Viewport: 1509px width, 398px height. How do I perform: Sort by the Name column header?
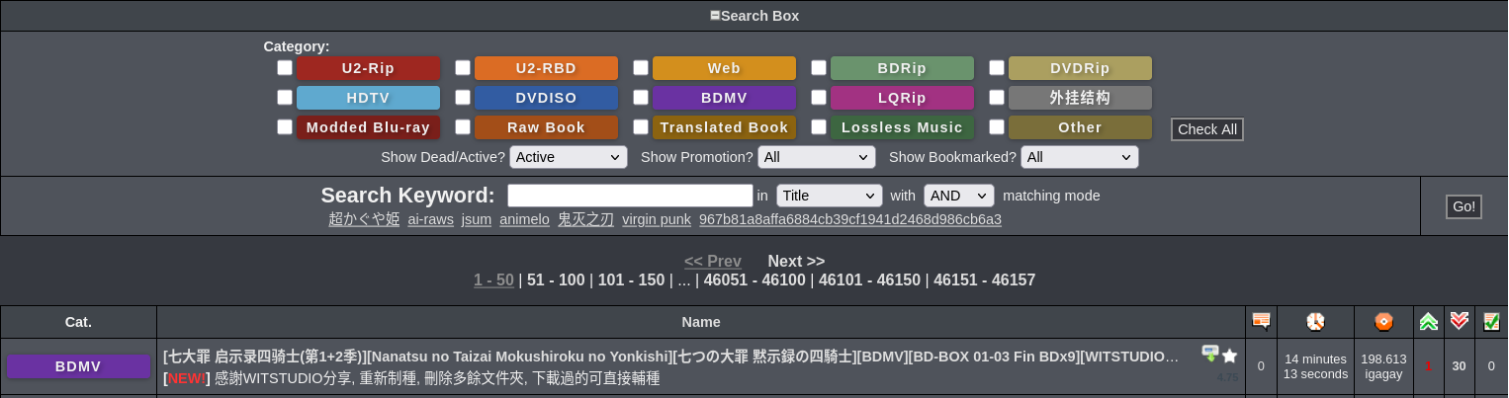[x=700, y=322]
